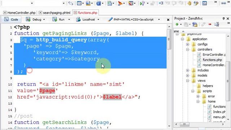Click the red remove icon in Project panel

coord(210,24)
